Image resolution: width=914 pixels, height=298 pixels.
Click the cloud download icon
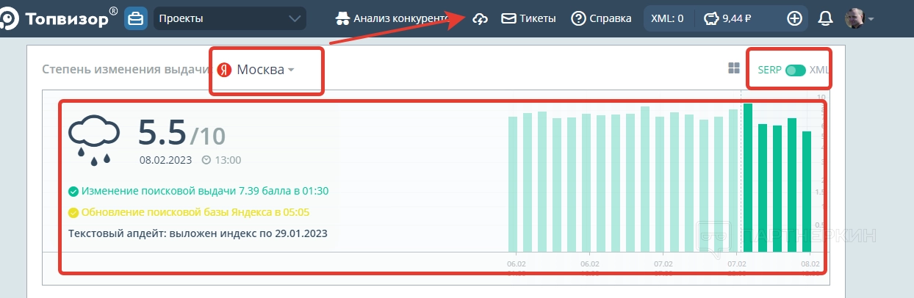point(480,18)
